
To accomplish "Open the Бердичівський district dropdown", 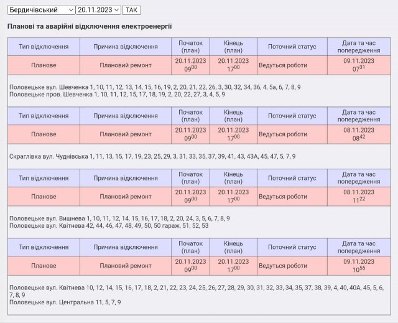I will 42,10.
